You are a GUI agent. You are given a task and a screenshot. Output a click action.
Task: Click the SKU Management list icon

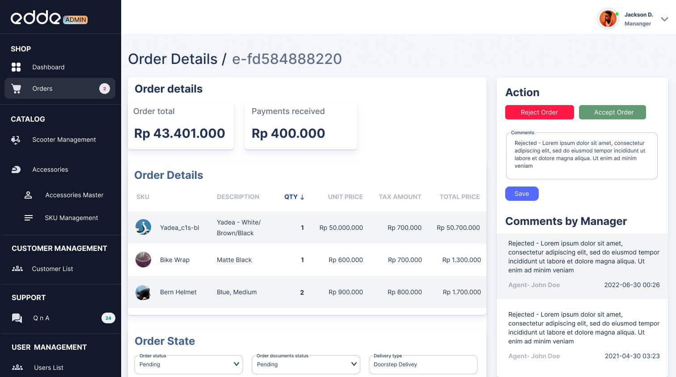tap(28, 218)
